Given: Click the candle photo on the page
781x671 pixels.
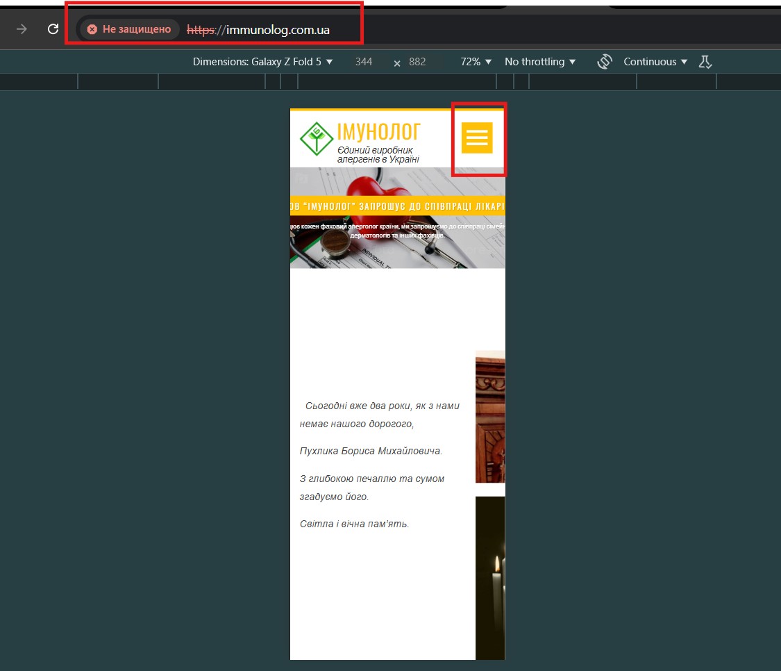Looking at the screenshot, I should click(490, 577).
